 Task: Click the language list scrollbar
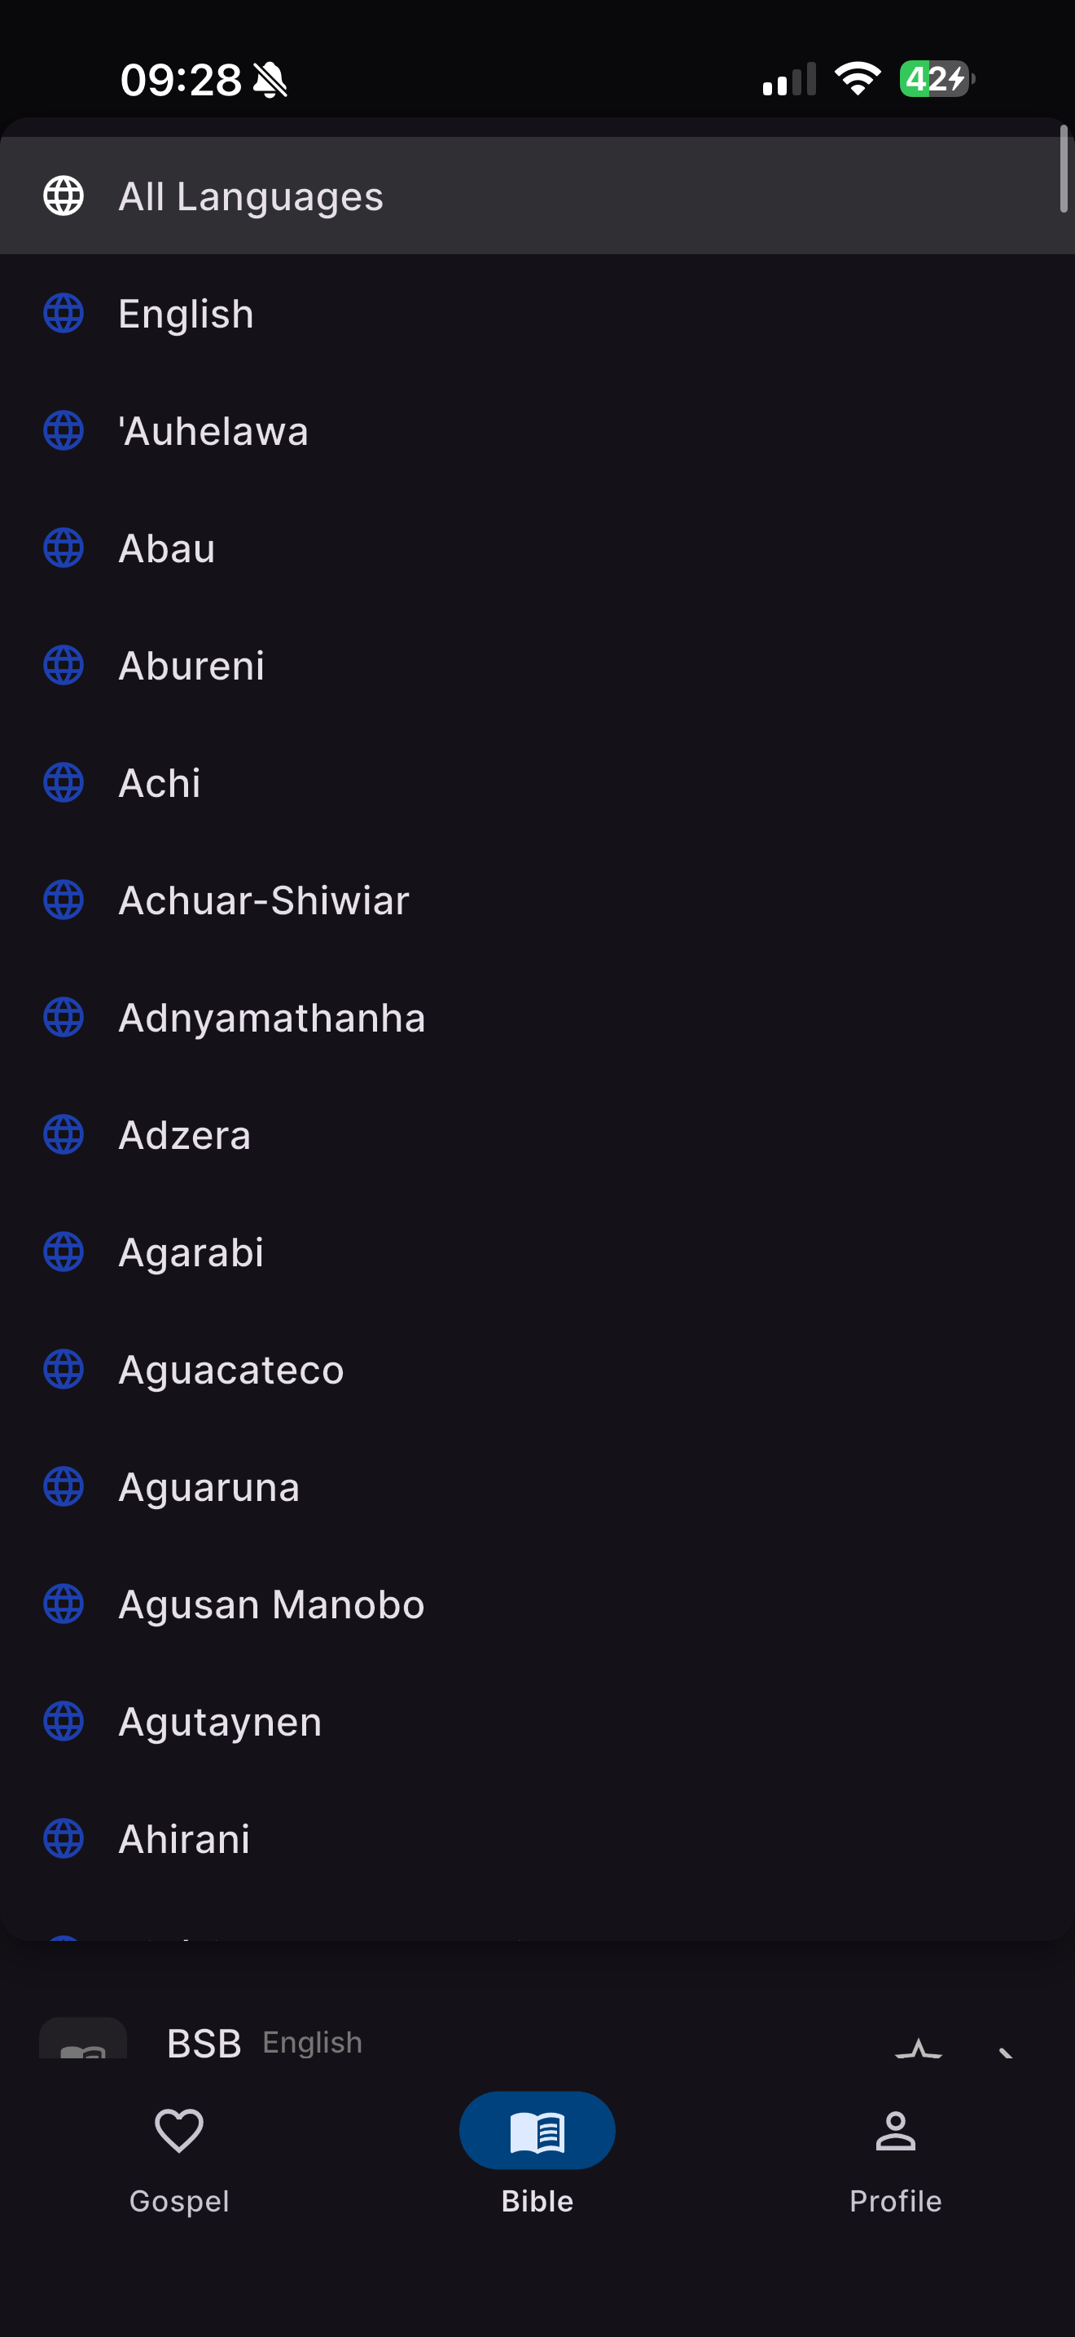[x=1064, y=169]
